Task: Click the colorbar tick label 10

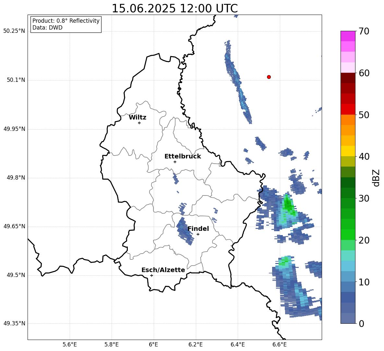Action: [364, 282]
